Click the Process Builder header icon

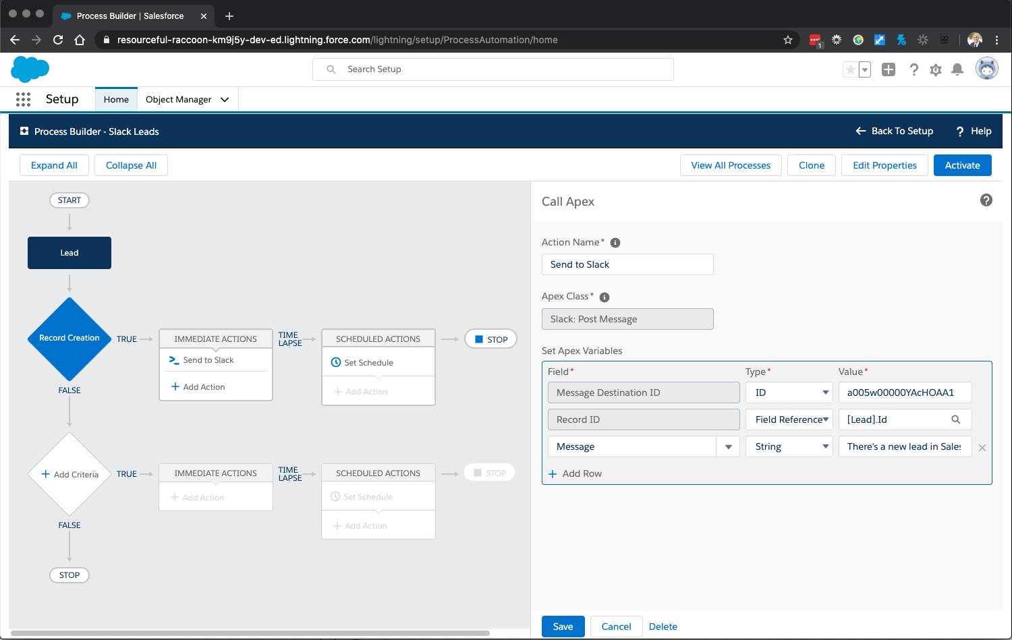tap(24, 132)
